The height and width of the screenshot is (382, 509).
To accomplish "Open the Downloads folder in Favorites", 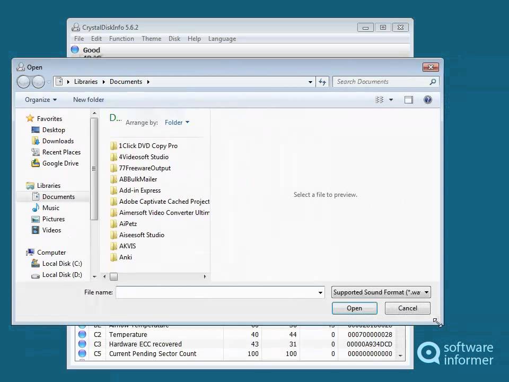I will tap(53, 141).
